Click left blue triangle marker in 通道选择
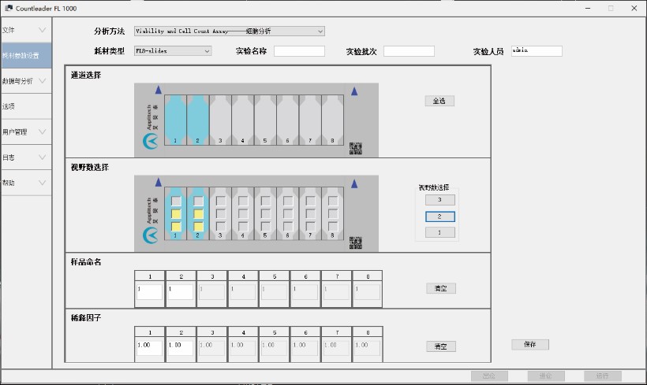The height and width of the screenshot is (385, 647). click(159, 91)
